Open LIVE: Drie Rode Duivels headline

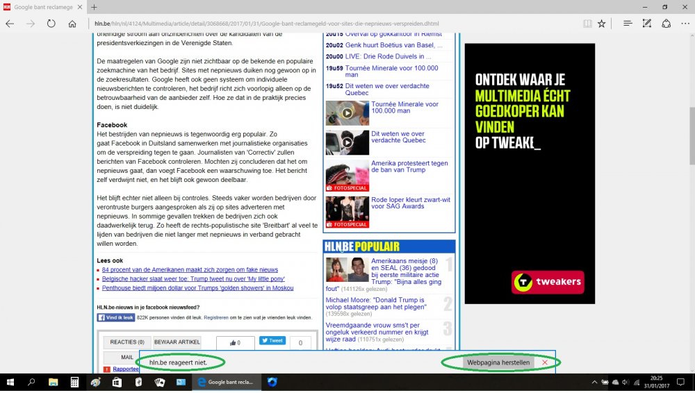(x=388, y=57)
